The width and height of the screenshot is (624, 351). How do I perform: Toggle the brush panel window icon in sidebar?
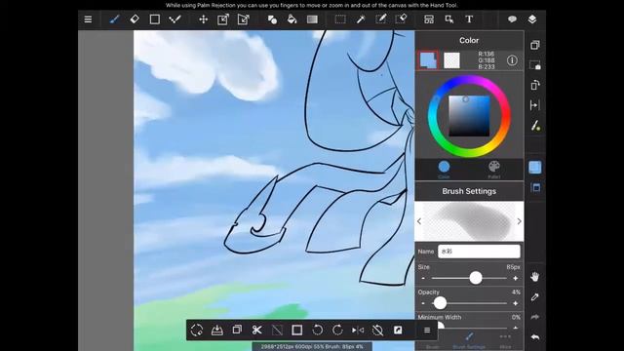535,187
